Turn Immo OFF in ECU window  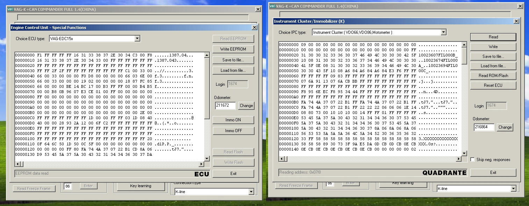(233, 131)
